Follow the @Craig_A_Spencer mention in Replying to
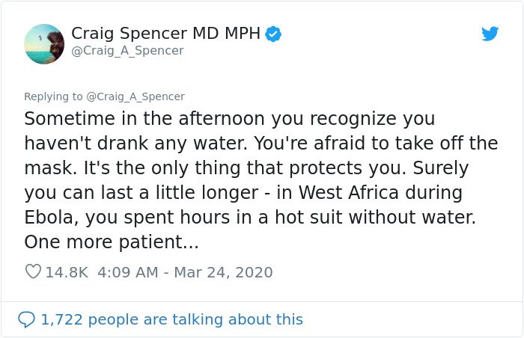 point(135,96)
